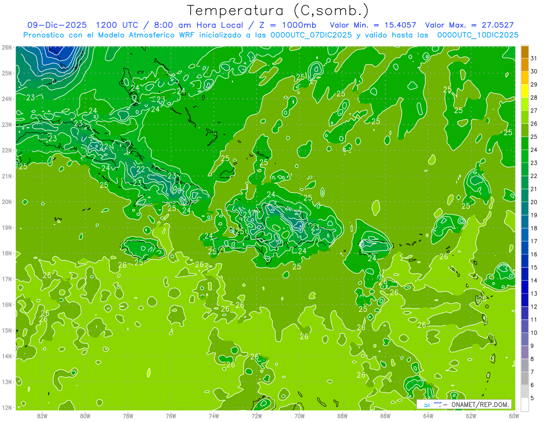Screen dimensions: 546x422
Task: Click the longitude axis label 64W
Action: 428,416
